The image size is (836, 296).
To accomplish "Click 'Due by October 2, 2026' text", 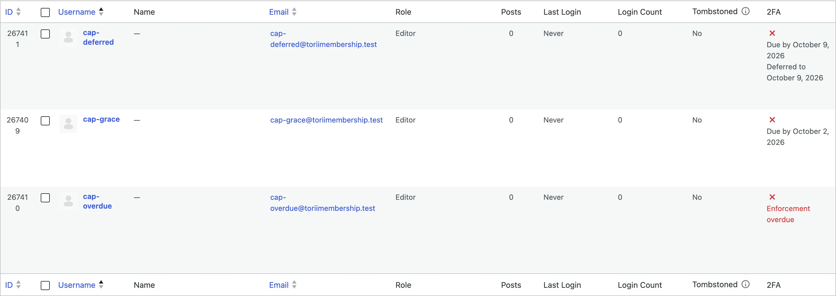I will (x=798, y=137).
